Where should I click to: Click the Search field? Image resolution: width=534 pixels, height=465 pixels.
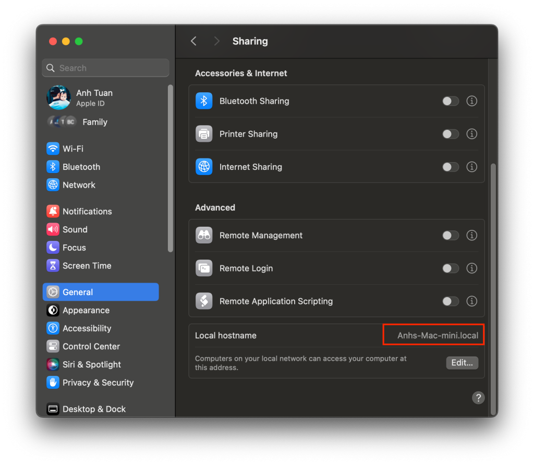[x=106, y=68]
